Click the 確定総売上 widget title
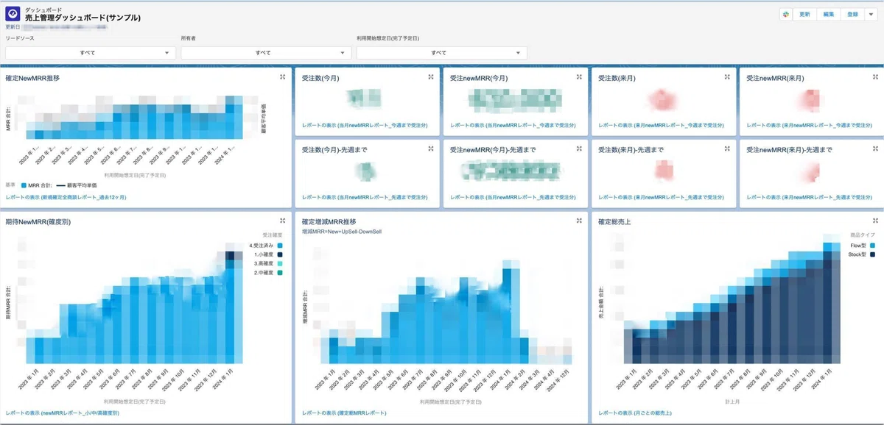This screenshot has height=425, width=884. point(615,221)
